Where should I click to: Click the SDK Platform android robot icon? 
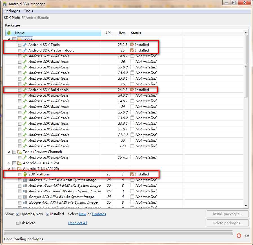click(25, 174)
